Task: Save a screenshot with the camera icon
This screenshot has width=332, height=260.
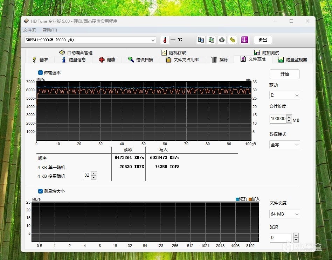Action: [222, 40]
